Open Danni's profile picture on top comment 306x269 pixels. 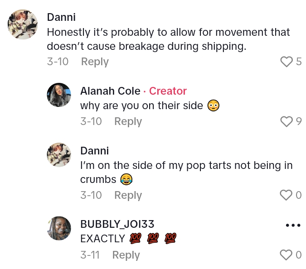(x=23, y=24)
